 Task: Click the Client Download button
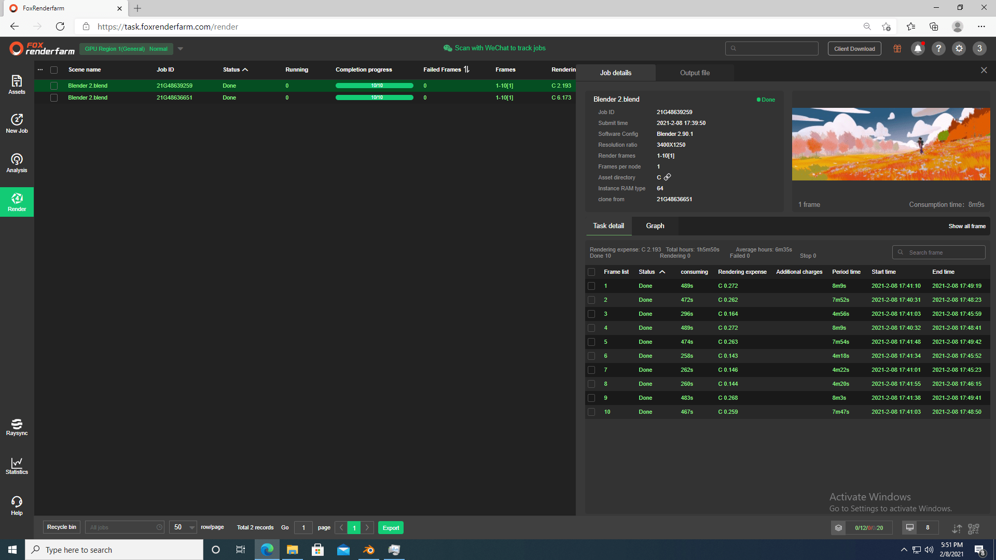(x=854, y=49)
